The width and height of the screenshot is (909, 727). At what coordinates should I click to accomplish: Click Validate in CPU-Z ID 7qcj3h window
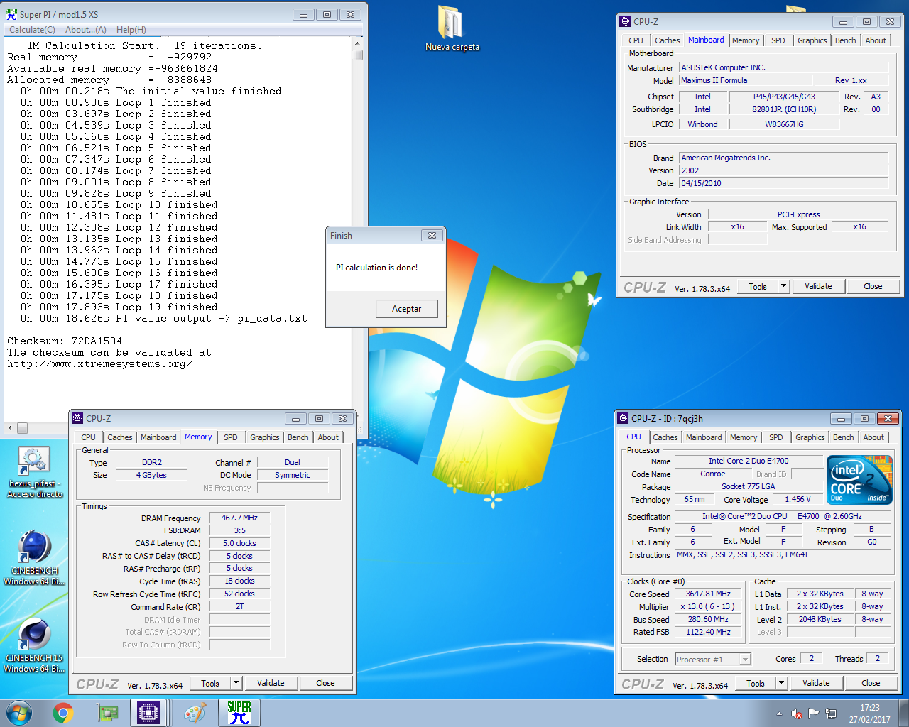[816, 683]
